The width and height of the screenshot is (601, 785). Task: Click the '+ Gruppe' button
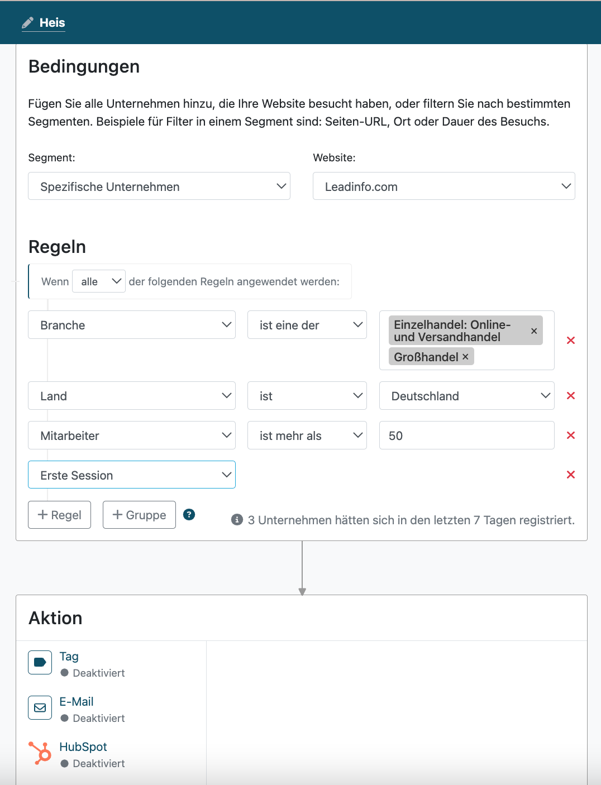click(x=139, y=515)
